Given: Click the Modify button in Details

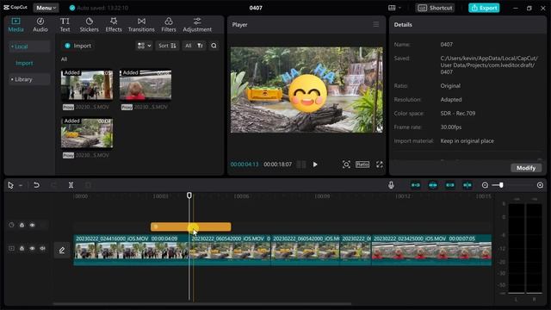Looking at the screenshot, I should [526, 168].
